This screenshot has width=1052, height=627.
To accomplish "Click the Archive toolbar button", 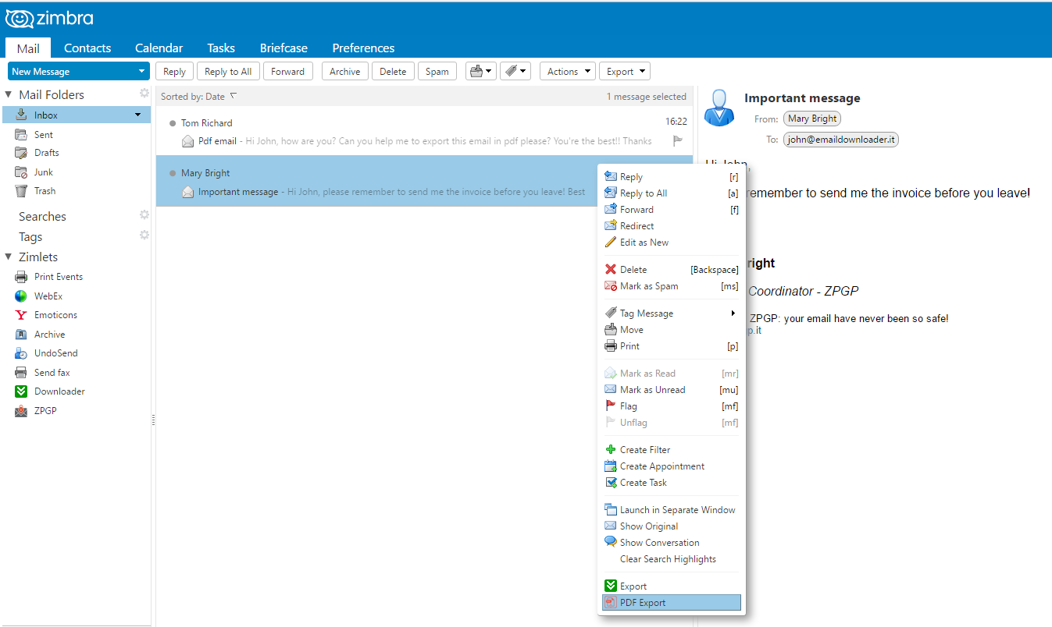I will (345, 71).
